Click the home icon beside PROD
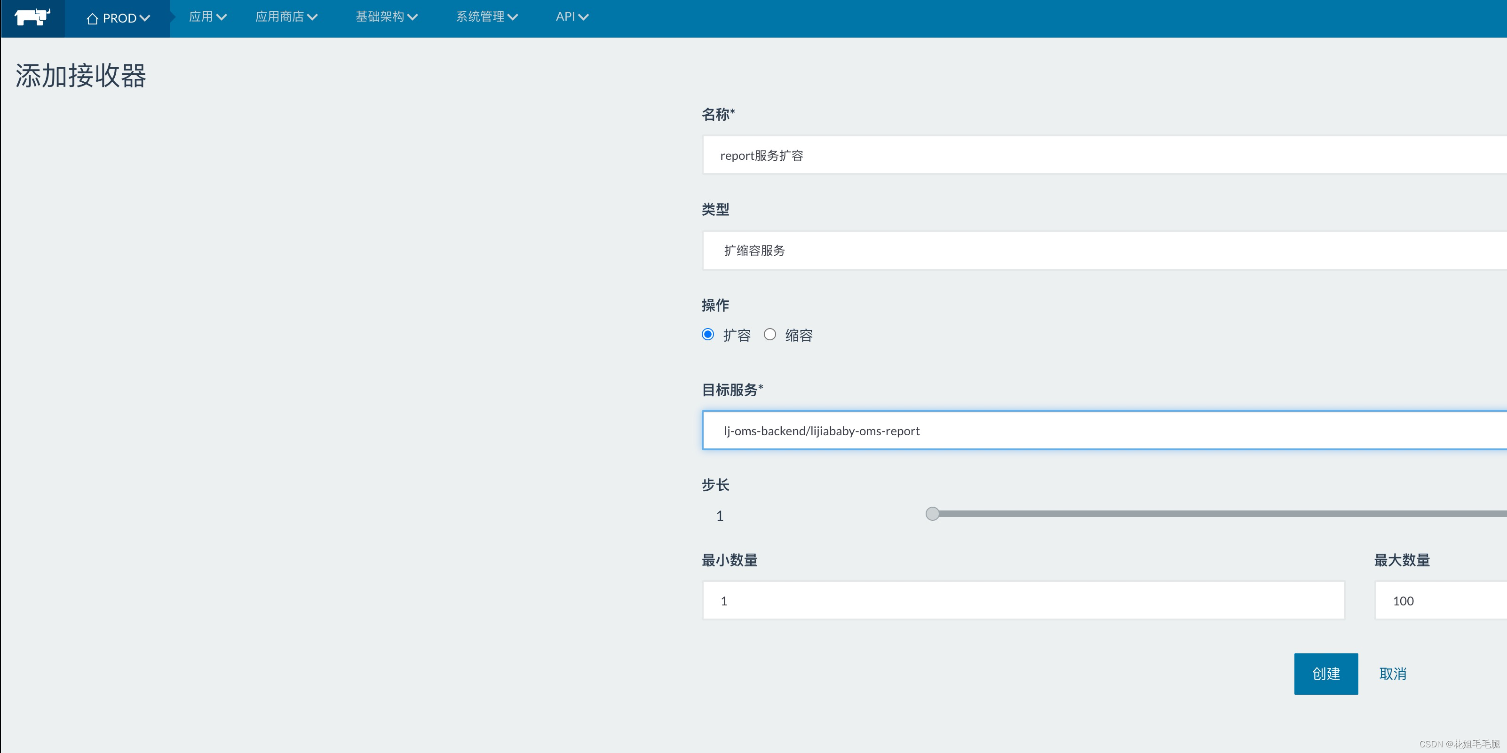This screenshot has height=753, width=1507. pos(92,19)
